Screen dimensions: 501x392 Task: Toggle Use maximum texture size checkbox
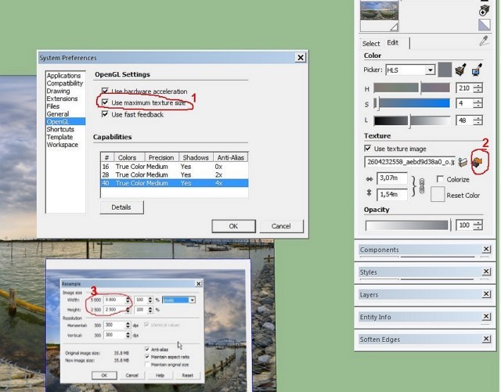106,103
